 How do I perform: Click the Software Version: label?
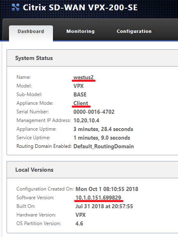pos(35,198)
